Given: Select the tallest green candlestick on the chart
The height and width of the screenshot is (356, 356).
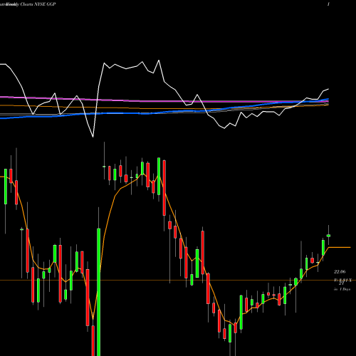Looking at the screenshot, I should [x=98, y=292].
